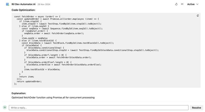Click the Code Optimization heading
Screen dimensions: 205x112
23,10
